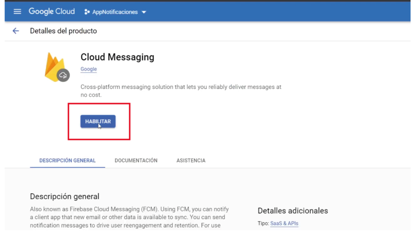
Task: Select the ASISTENCIA tab
Action: coord(191,160)
